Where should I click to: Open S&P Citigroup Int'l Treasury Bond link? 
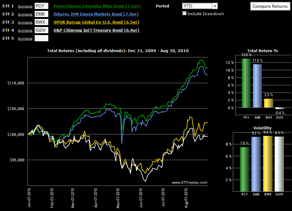(x=96, y=30)
